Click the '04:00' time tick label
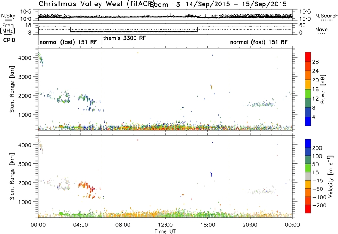Viewport: 338px width, 234px height. (x=81, y=225)
